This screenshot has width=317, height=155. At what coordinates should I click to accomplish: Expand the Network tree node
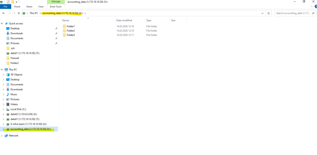click(2, 136)
